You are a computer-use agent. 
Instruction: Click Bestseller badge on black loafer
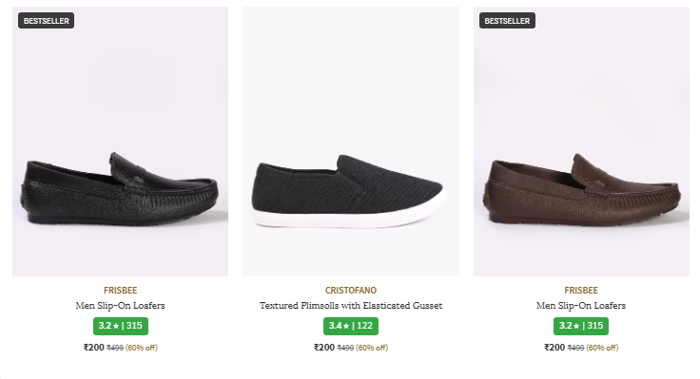point(46,21)
